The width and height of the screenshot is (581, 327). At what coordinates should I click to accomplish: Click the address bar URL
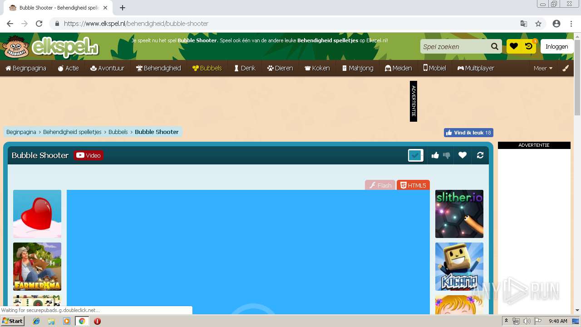(136, 24)
